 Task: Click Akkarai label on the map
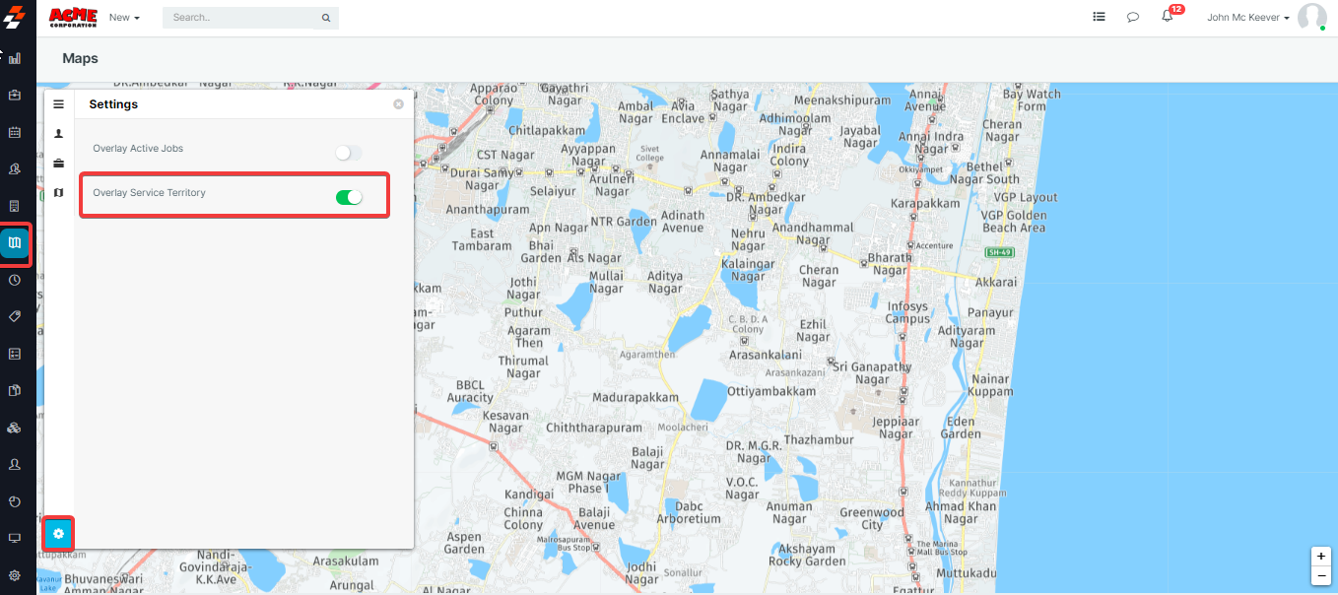pos(995,282)
